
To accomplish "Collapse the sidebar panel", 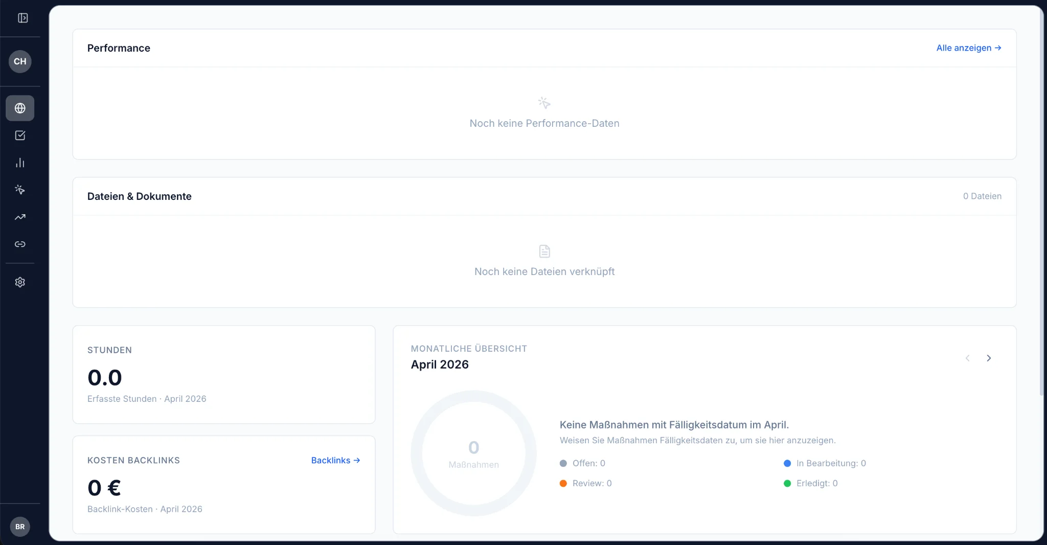I will click(x=22, y=17).
